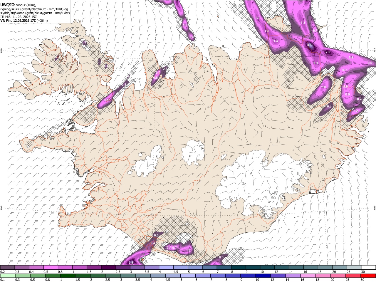Select the snow-scale swatch between 12 and 14
Viewport: 376px width, 282px height.
(x=281, y=267)
